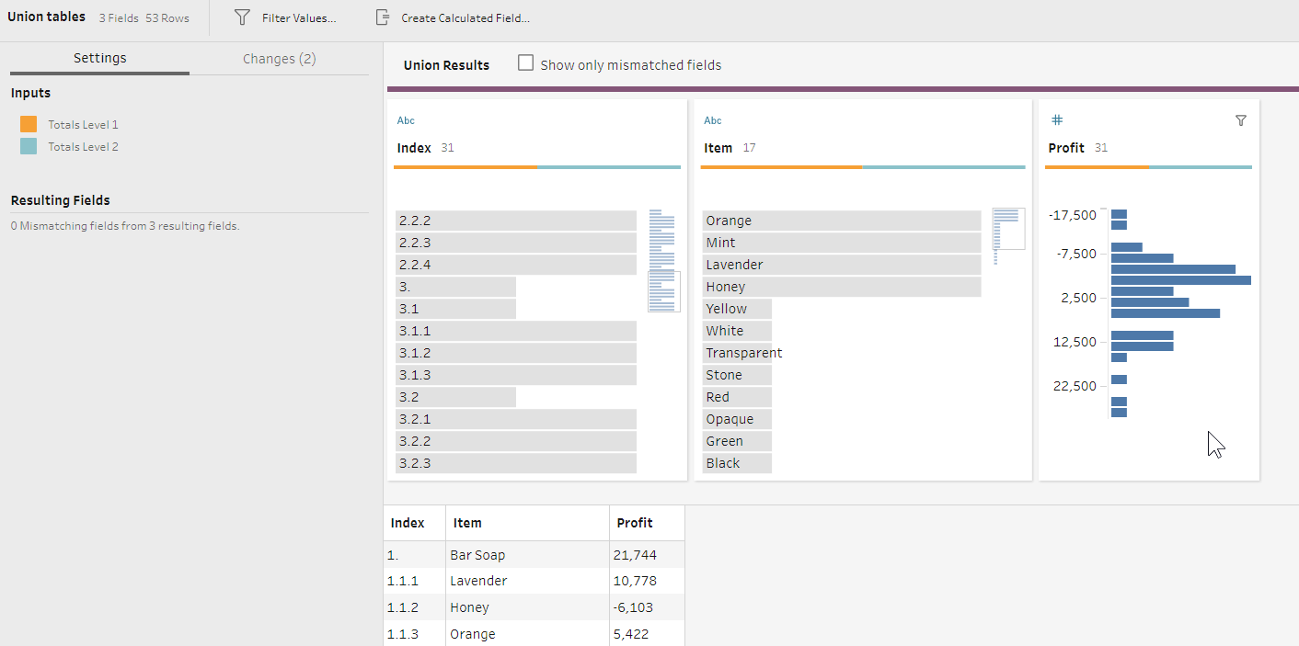This screenshot has width=1299, height=646.
Task: Click the filter icon on Profit card
Action: [x=1240, y=120]
